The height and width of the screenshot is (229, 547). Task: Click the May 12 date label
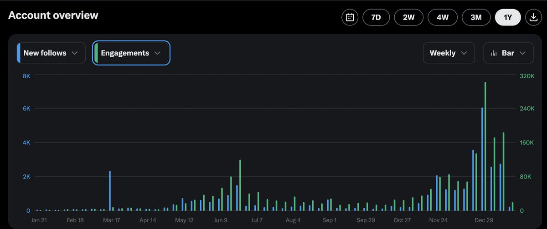click(x=184, y=220)
